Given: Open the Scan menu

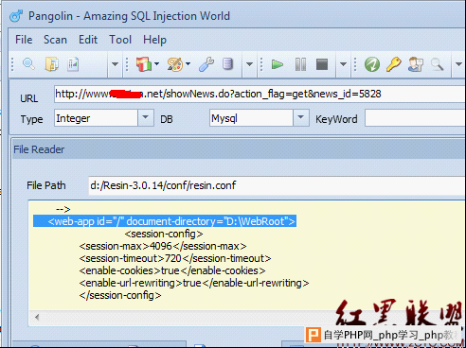Looking at the screenshot, I should (x=55, y=40).
